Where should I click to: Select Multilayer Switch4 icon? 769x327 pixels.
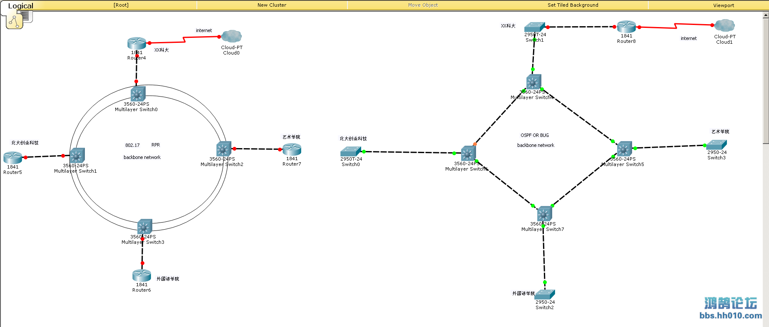[533, 82]
